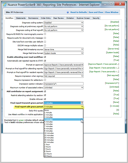Screen dimensions: 128x163
Task: Switch to the Workflow tab
Action: pyautogui.click(x=9, y=18)
